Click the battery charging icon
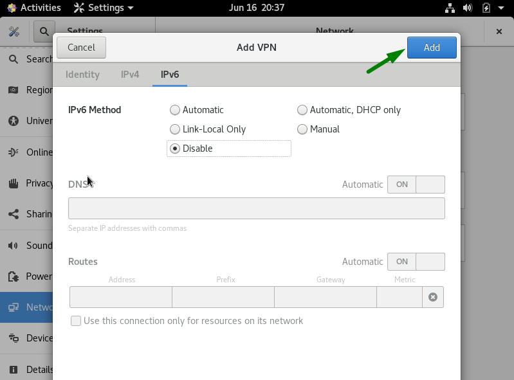 tap(486, 8)
